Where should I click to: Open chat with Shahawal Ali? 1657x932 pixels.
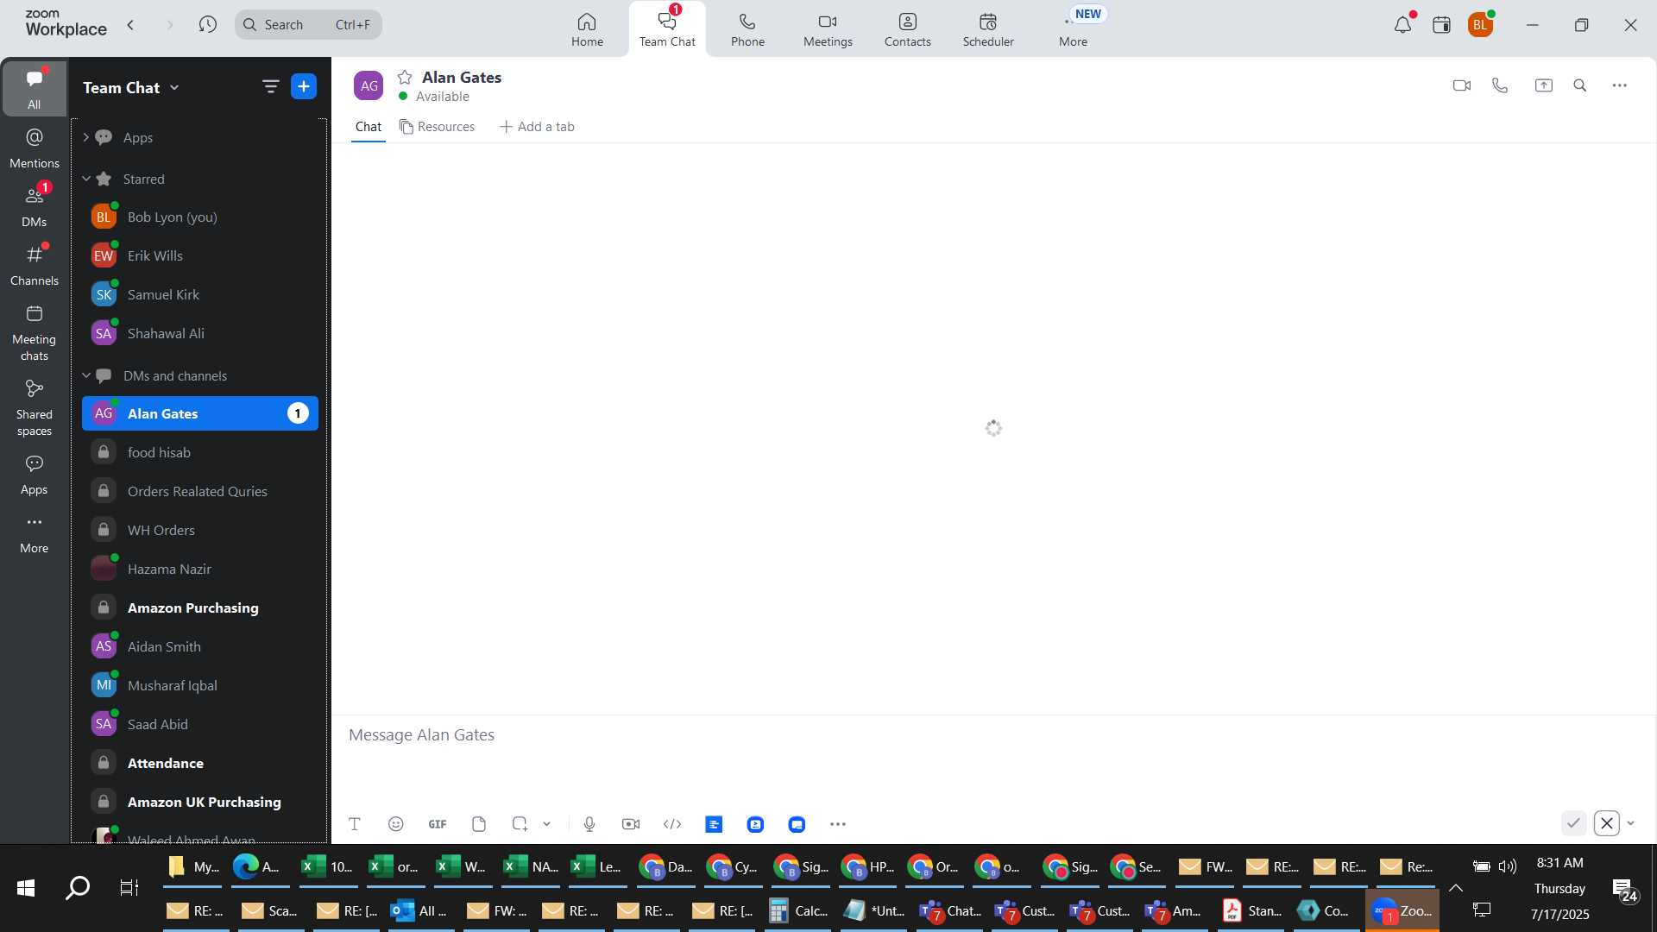(200, 333)
